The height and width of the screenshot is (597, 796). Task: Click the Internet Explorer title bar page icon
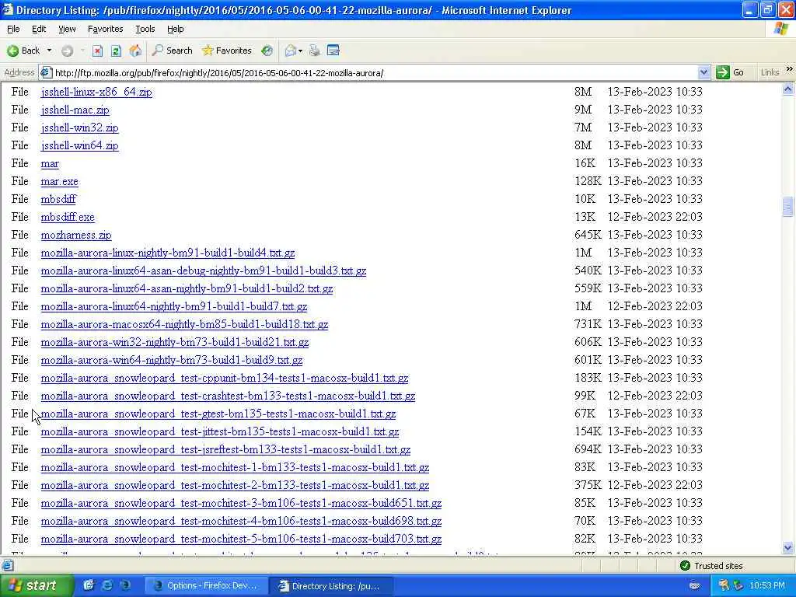click(8, 9)
